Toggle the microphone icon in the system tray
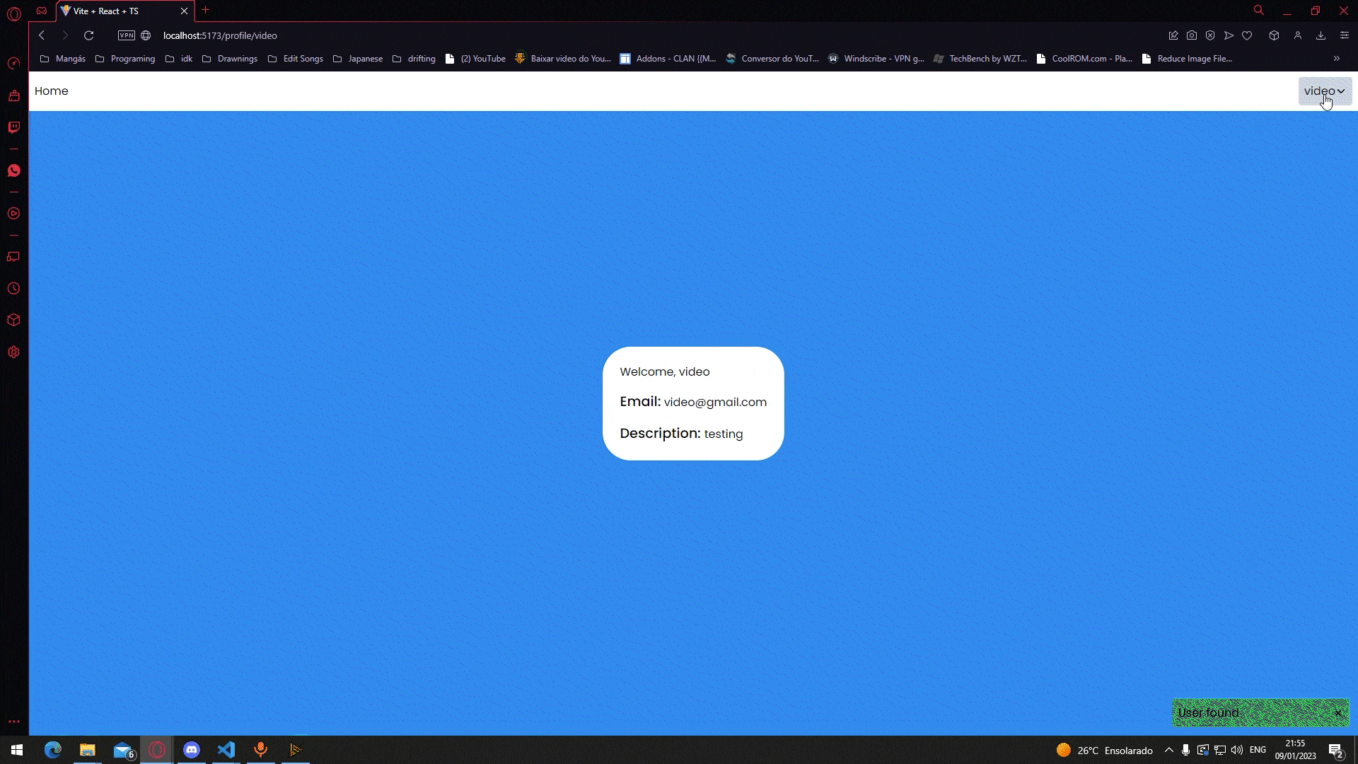 point(1185,751)
